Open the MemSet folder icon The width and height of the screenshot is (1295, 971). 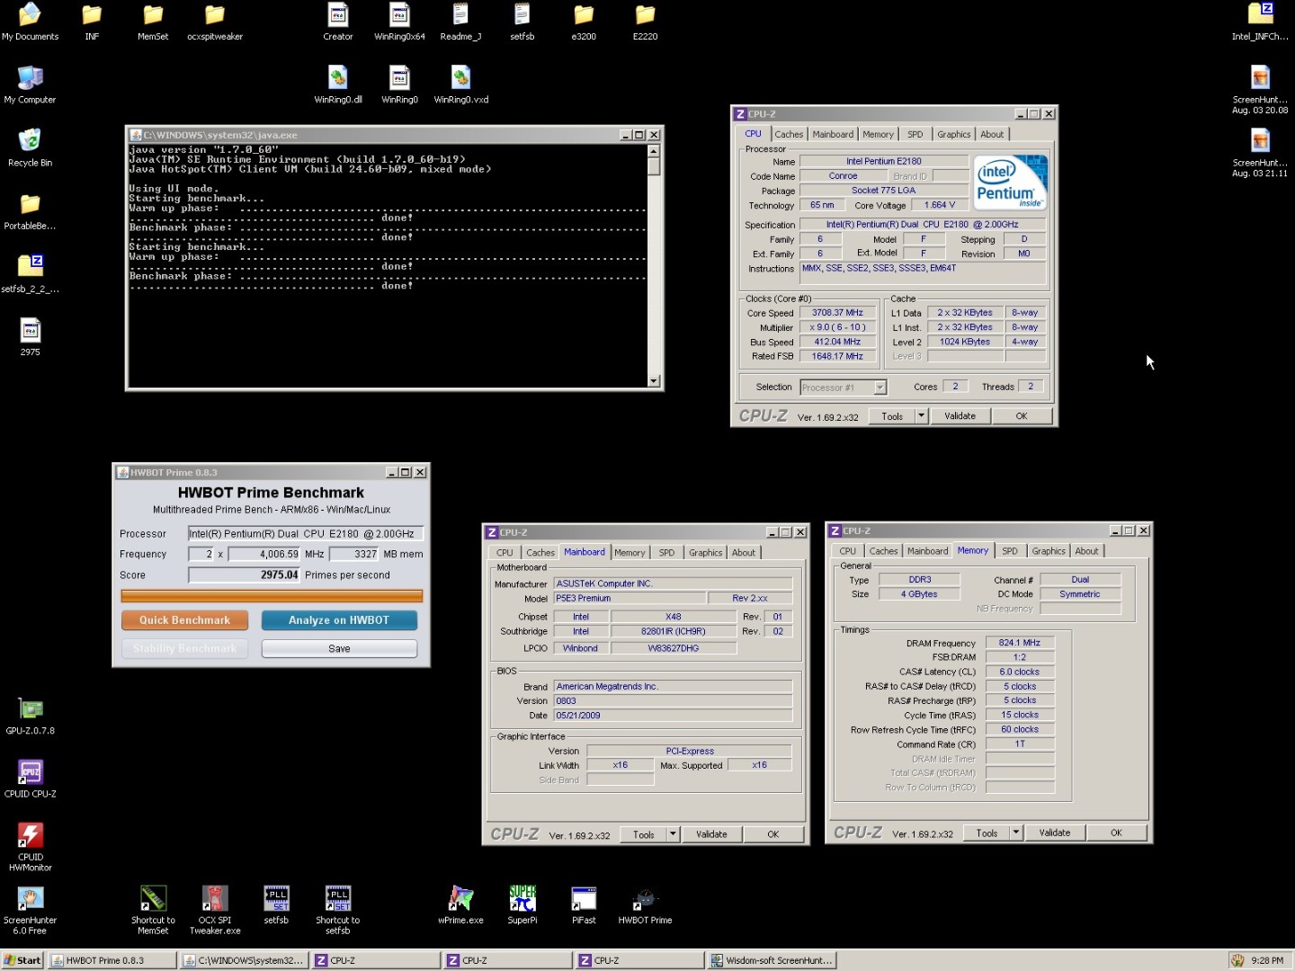(x=153, y=22)
